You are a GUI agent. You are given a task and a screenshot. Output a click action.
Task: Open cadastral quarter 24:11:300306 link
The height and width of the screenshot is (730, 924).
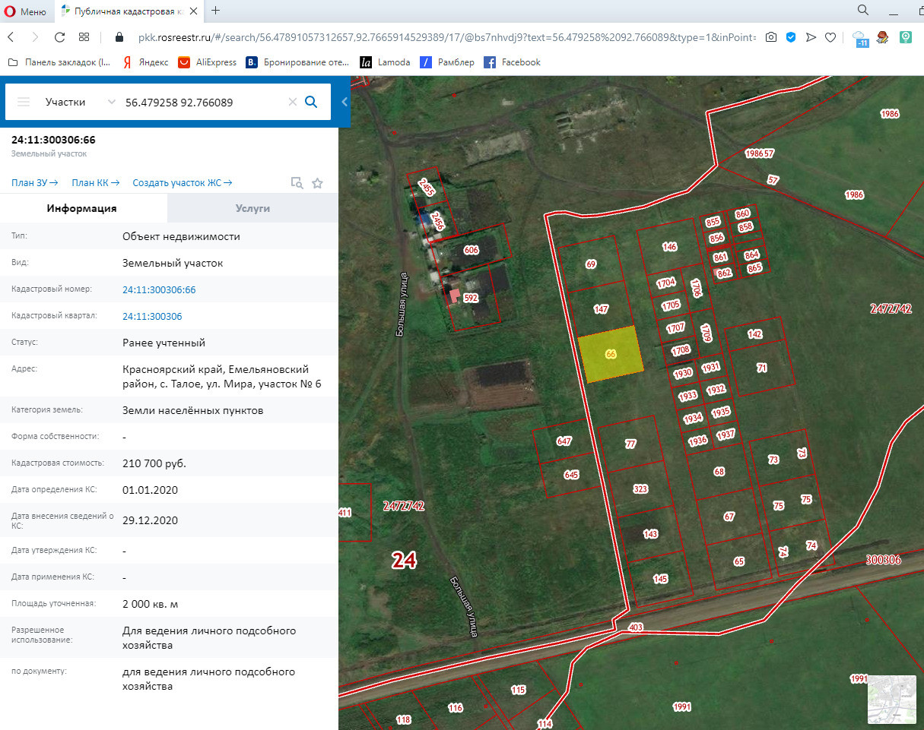tap(152, 316)
